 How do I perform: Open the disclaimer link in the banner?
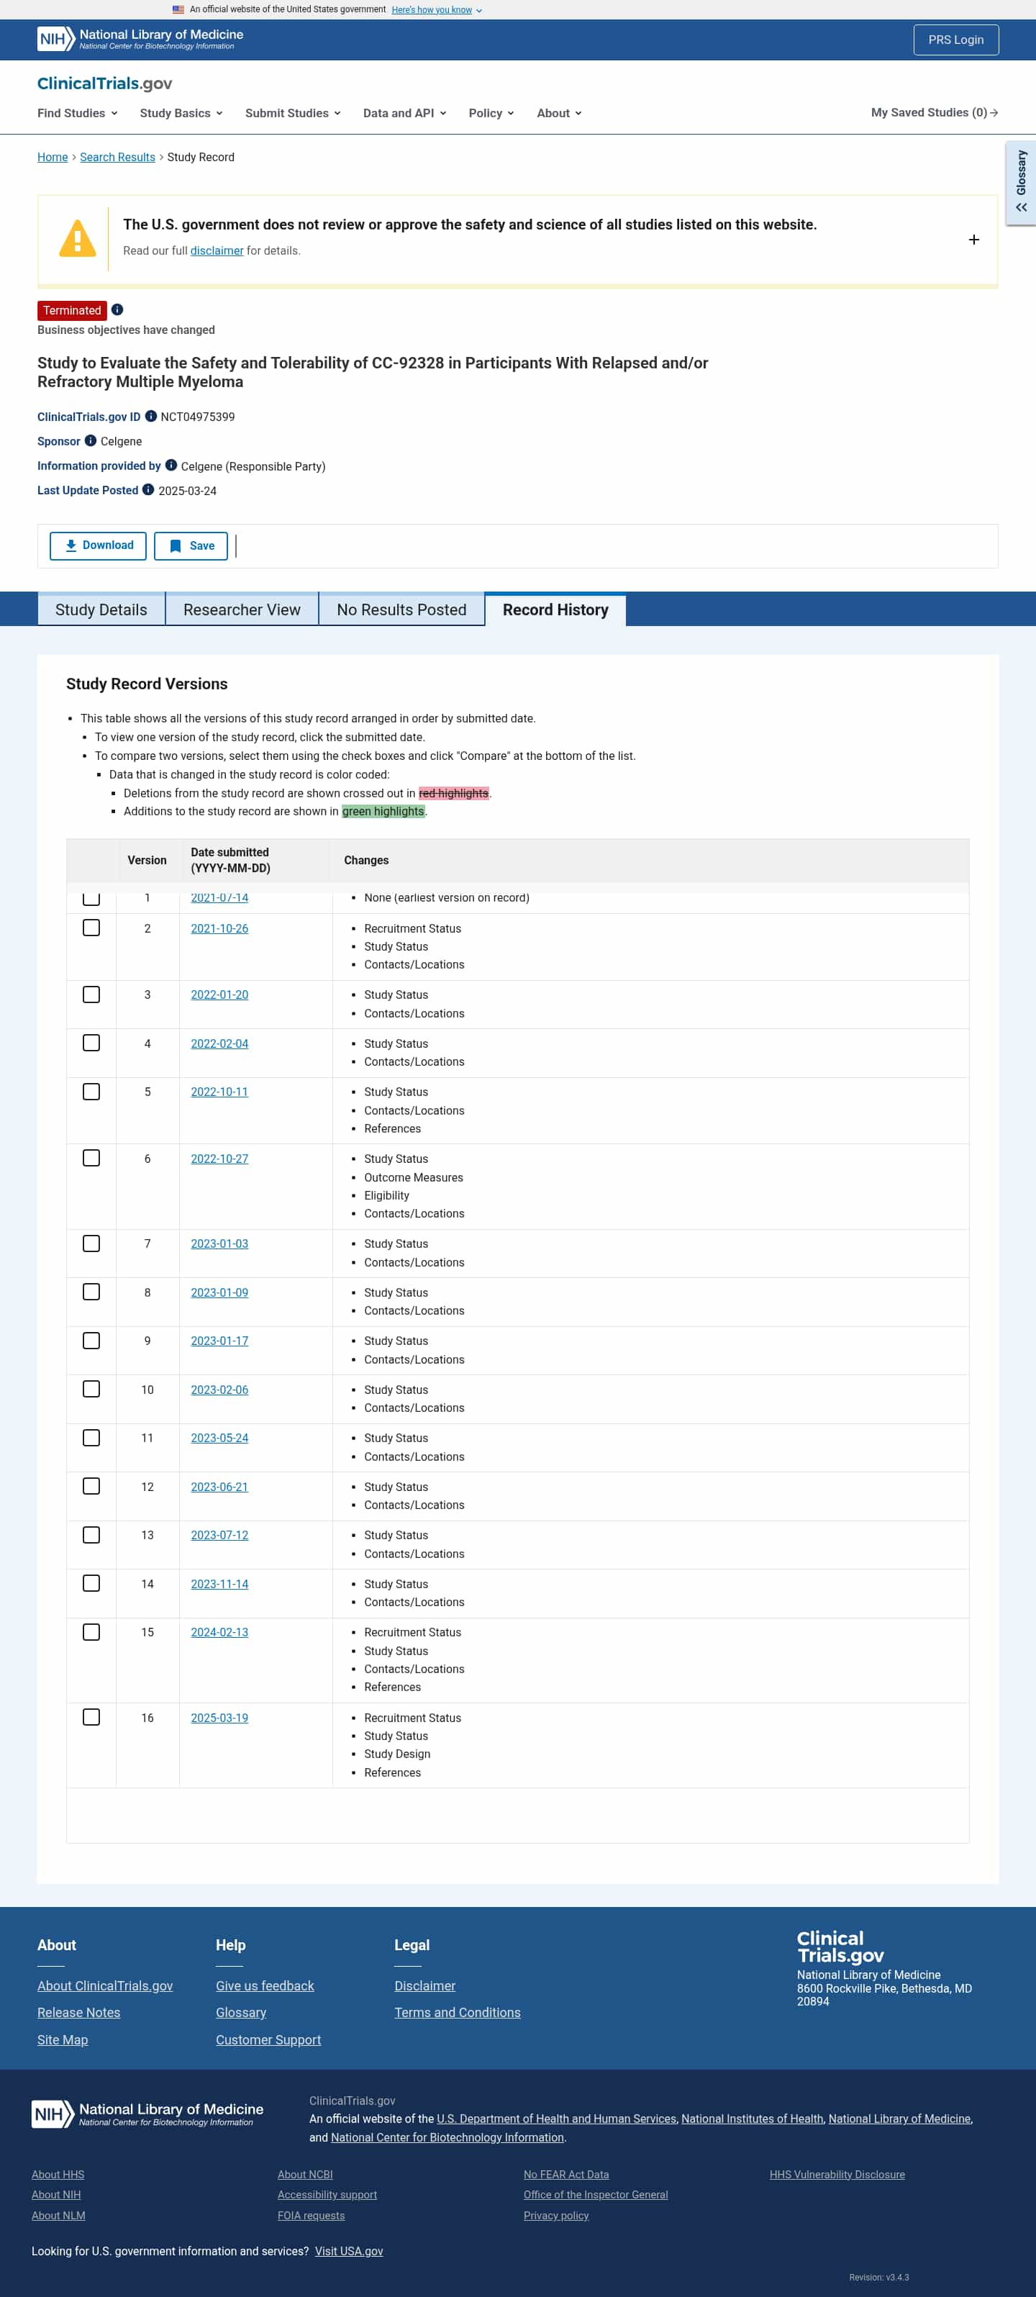pos(216,250)
